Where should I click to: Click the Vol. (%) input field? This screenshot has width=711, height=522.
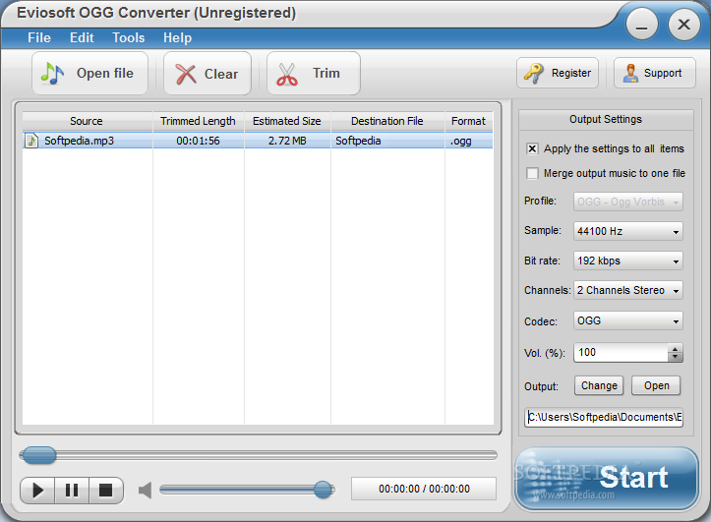click(621, 353)
